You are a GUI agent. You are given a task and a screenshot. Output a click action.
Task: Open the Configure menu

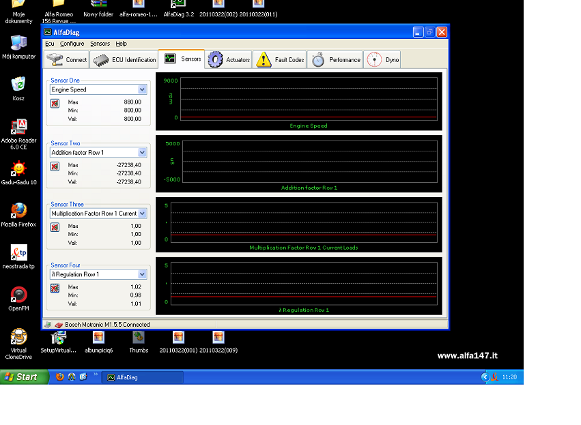point(72,44)
